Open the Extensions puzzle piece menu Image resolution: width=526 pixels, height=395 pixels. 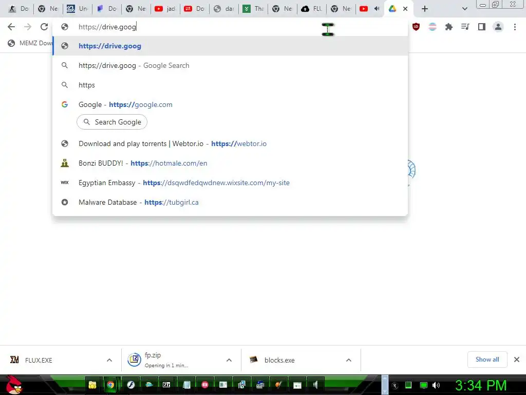(x=449, y=27)
